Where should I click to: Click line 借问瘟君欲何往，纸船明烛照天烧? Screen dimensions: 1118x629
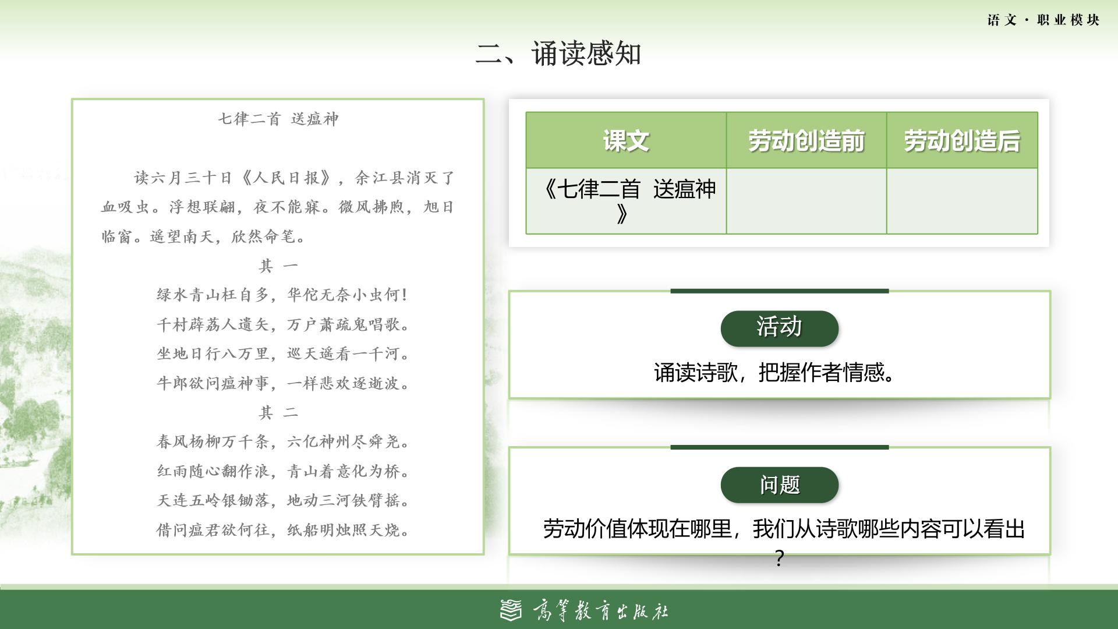[x=283, y=530]
